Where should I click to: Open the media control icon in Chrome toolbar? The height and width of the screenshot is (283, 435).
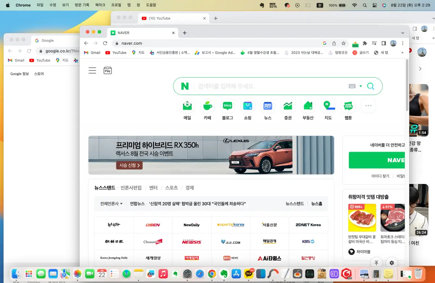click(374, 43)
